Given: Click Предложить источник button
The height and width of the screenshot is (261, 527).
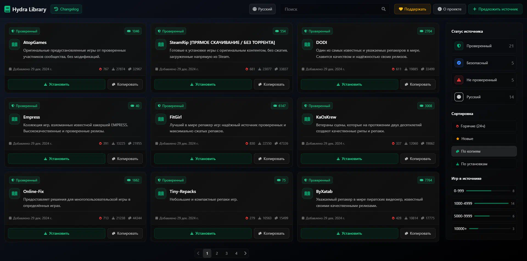Looking at the screenshot, I should point(495,9).
